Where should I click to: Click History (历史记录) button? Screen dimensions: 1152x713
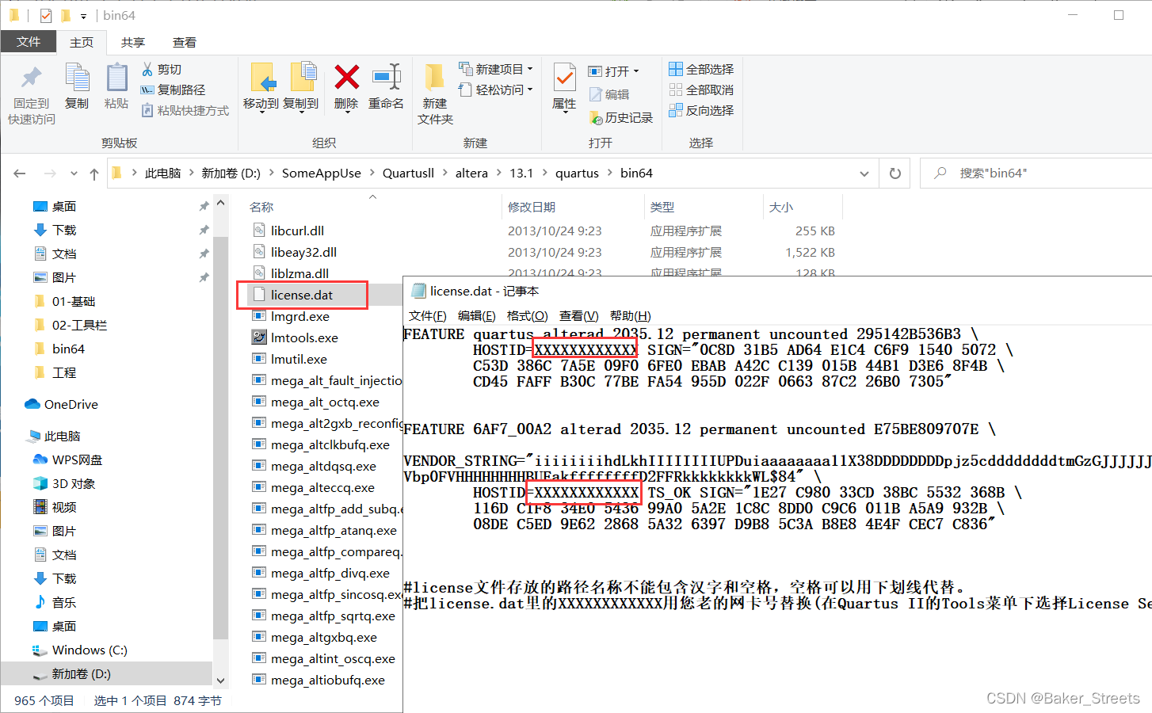tap(621, 118)
